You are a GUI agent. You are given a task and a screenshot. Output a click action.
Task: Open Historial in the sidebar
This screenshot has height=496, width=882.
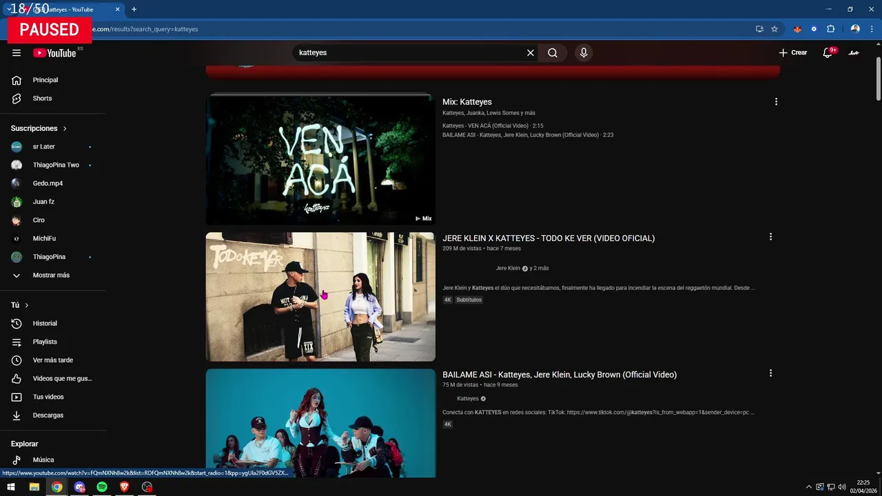tap(45, 324)
